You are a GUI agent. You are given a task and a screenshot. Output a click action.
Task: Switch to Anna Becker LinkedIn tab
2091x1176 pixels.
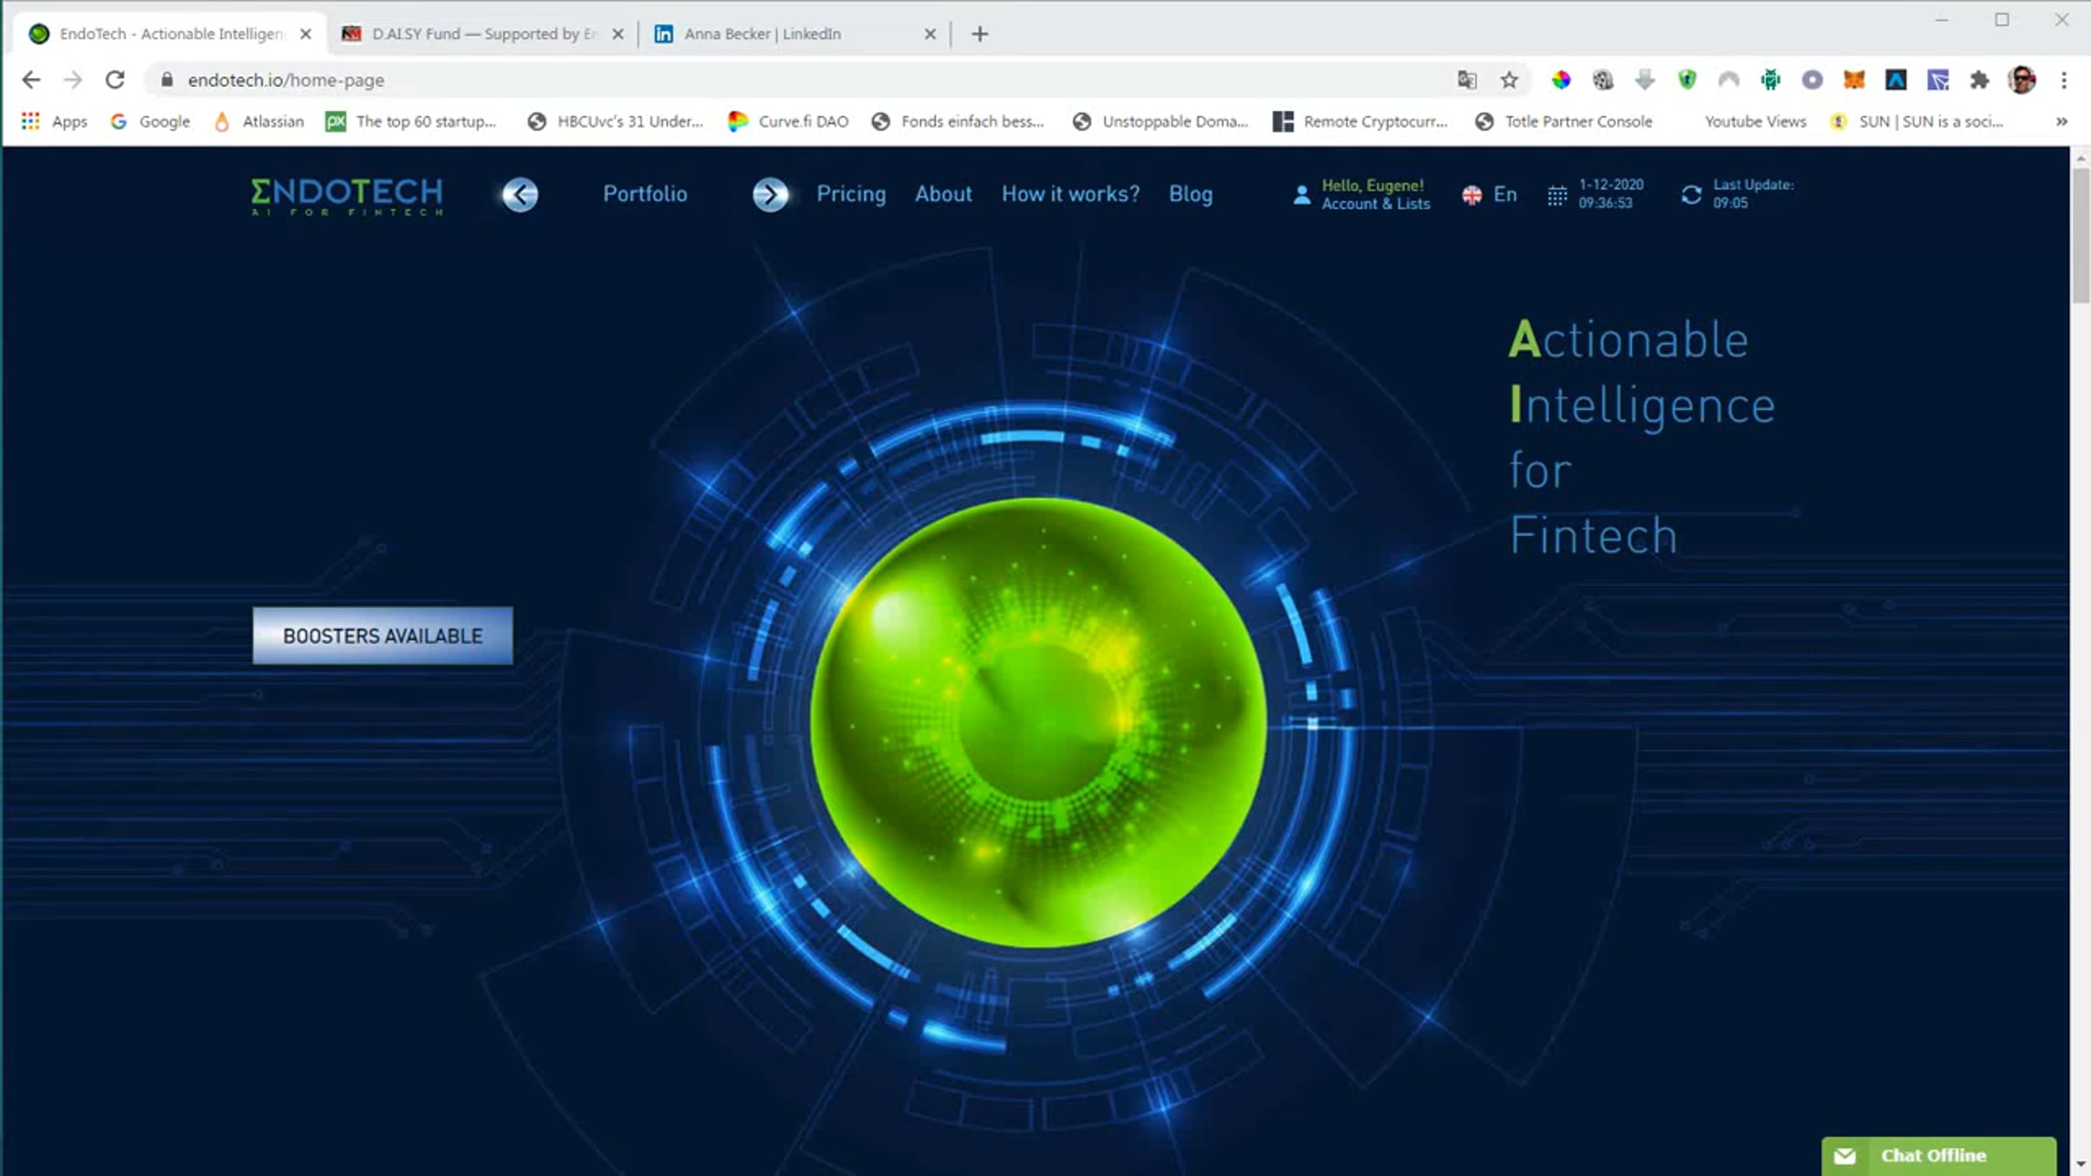tap(761, 34)
